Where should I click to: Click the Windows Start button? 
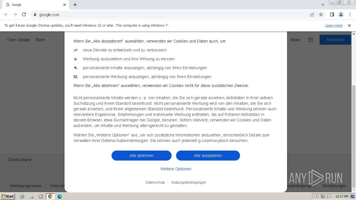8,196
